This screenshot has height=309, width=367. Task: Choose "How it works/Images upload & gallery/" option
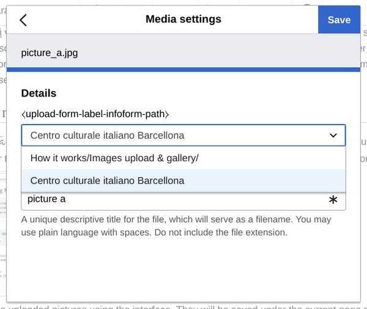tap(114, 158)
